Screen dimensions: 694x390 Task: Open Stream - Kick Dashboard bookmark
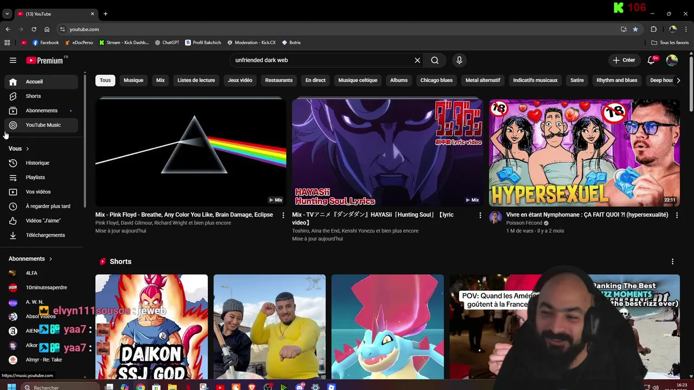click(x=124, y=42)
